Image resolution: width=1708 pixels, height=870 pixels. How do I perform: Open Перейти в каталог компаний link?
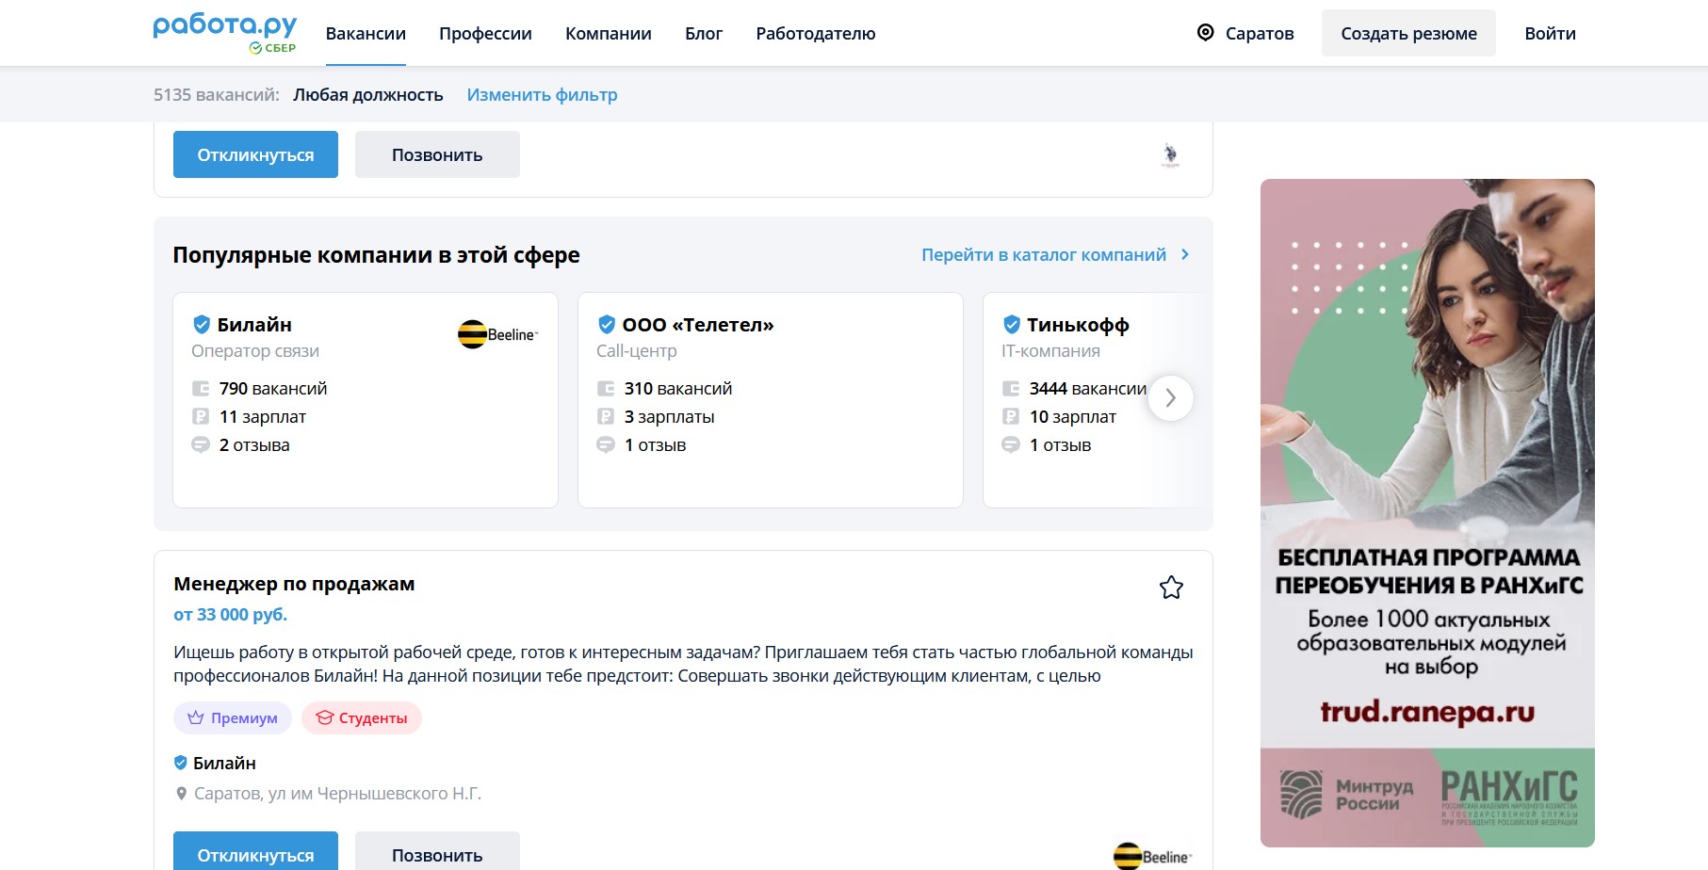tap(1044, 254)
